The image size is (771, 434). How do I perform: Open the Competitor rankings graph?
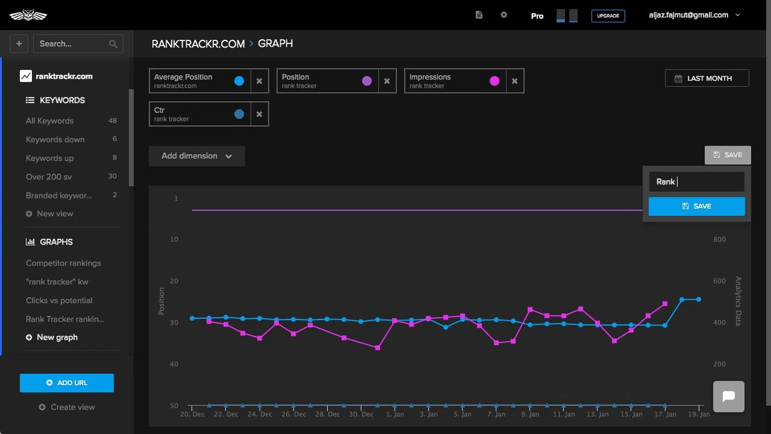[x=63, y=263]
